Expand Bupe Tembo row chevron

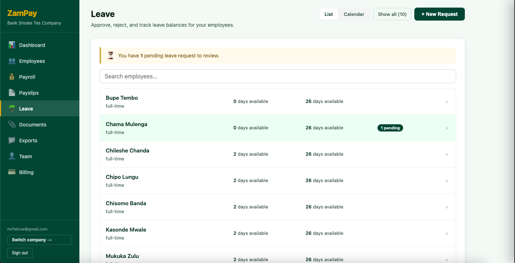pyautogui.click(x=447, y=102)
